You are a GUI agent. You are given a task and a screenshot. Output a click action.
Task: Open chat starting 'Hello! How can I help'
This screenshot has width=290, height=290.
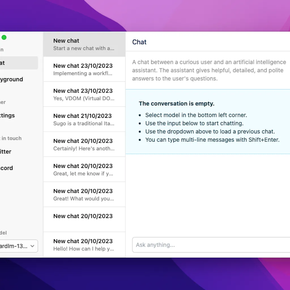[84, 245]
